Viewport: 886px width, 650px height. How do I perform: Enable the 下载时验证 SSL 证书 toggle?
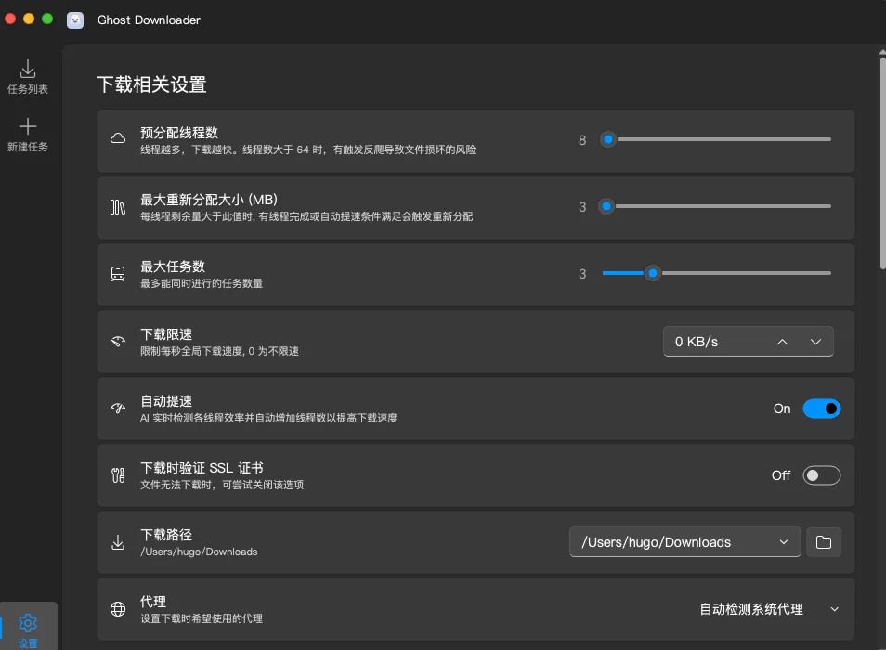coord(822,475)
